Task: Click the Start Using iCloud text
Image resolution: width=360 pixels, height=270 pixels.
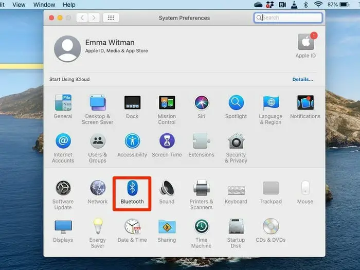Action: pos(69,79)
